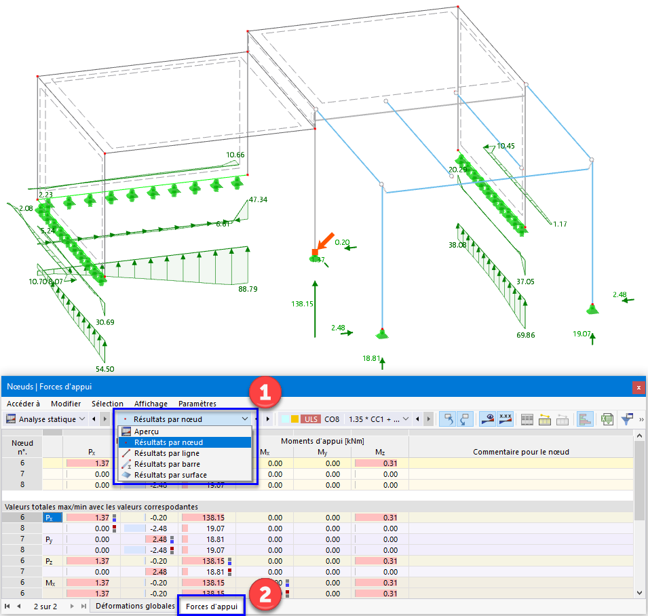Go to next table tab arrow
Image resolution: width=648 pixels, height=616 pixels.
click(x=72, y=606)
